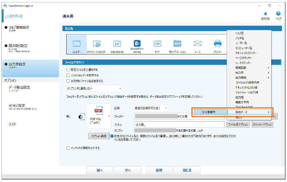Viewport: 287px width, 182px height.
Task: Open the インプリンタと連携しない dropdown
Action: 94,88
